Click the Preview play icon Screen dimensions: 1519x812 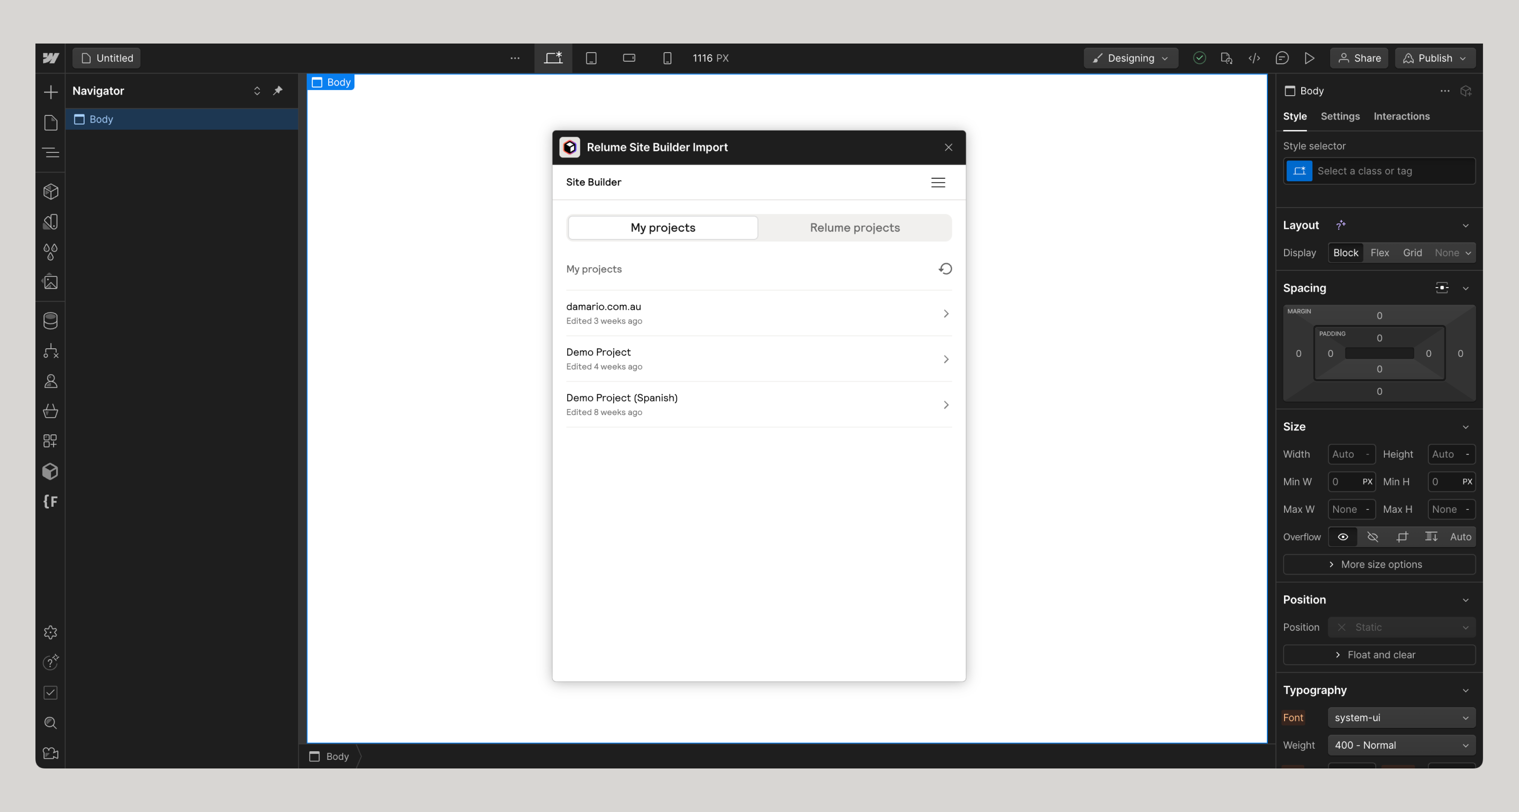[1309, 58]
